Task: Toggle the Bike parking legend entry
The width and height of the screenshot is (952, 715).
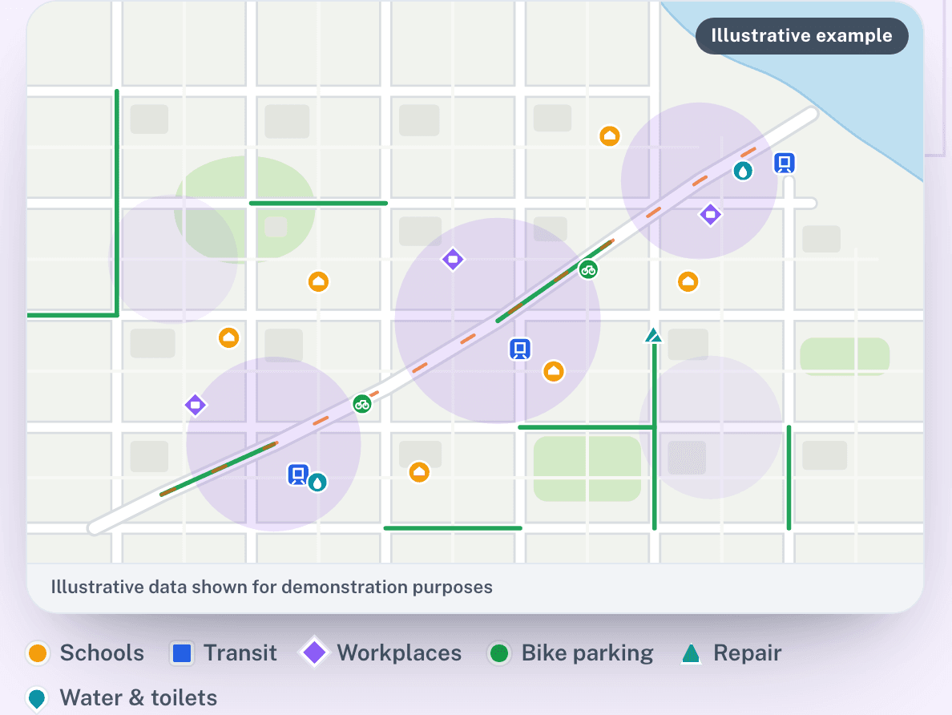Action: [570, 653]
